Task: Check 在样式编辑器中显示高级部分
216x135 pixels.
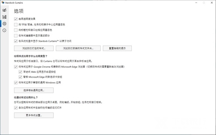Action: coord(16,36)
